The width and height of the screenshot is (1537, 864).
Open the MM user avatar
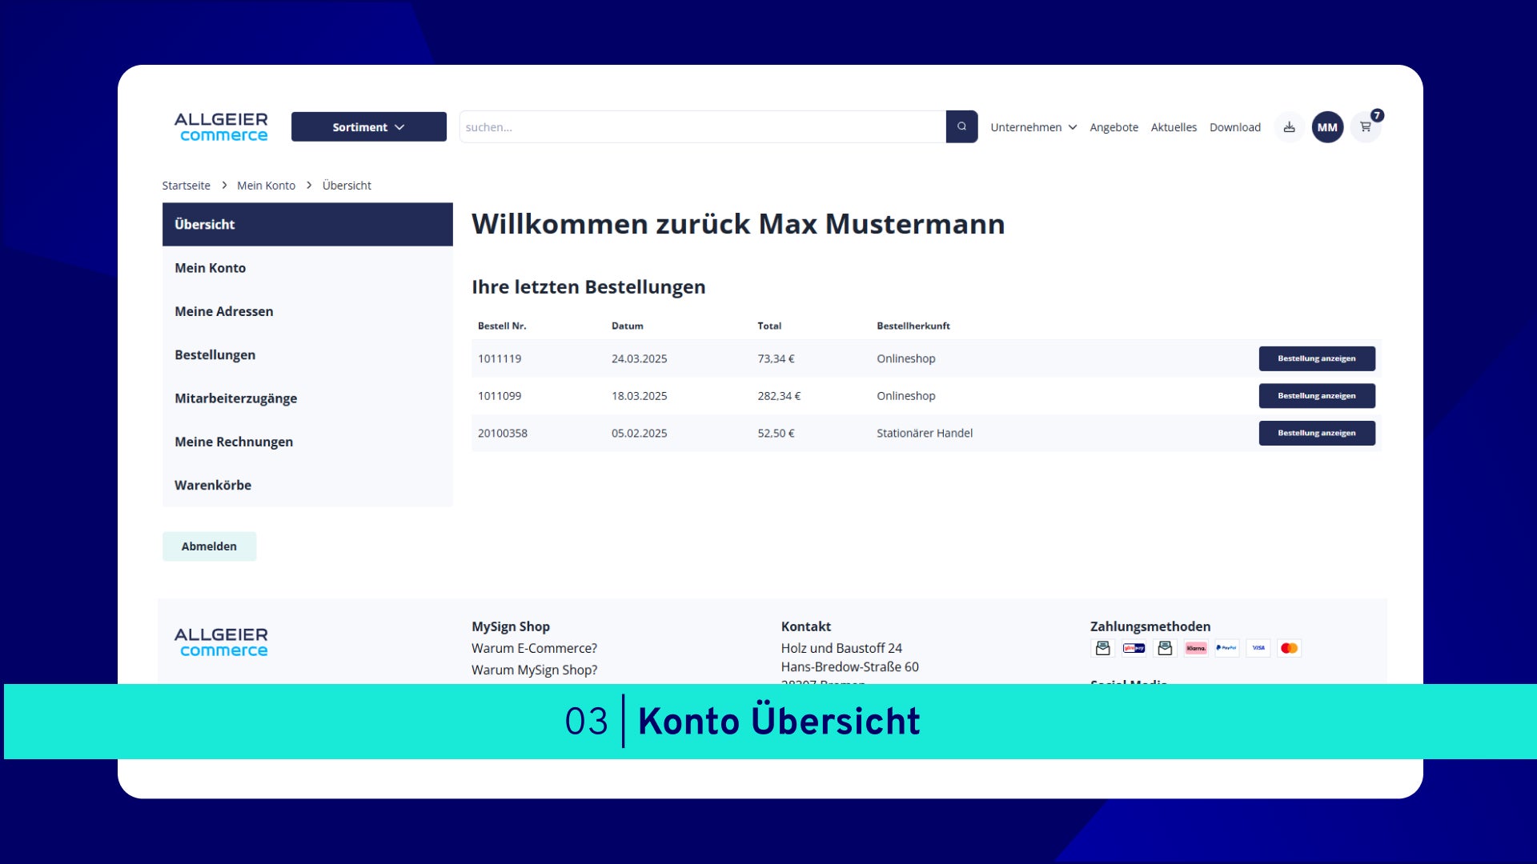(1327, 127)
